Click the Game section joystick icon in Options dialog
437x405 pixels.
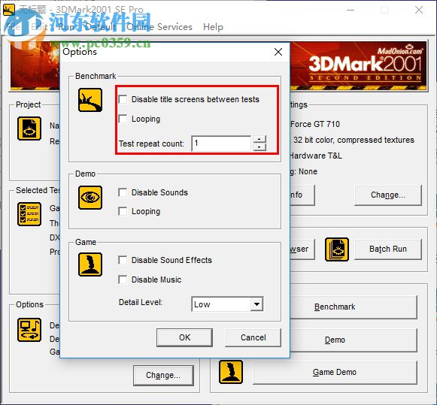tap(90, 264)
